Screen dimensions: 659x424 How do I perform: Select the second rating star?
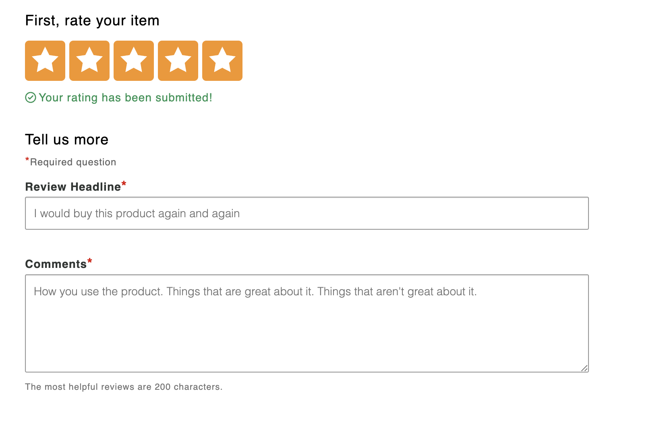(89, 61)
